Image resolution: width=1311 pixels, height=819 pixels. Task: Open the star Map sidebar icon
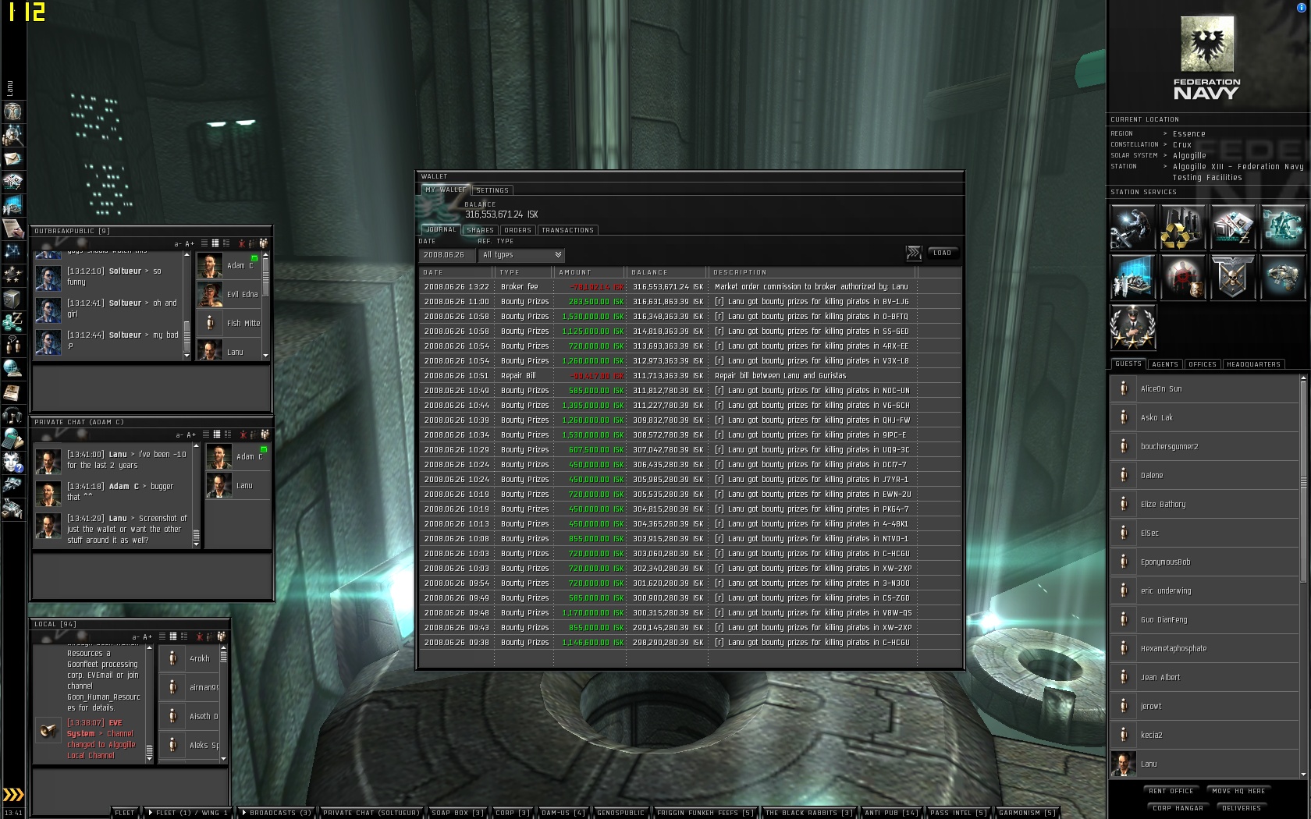coord(12,251)
